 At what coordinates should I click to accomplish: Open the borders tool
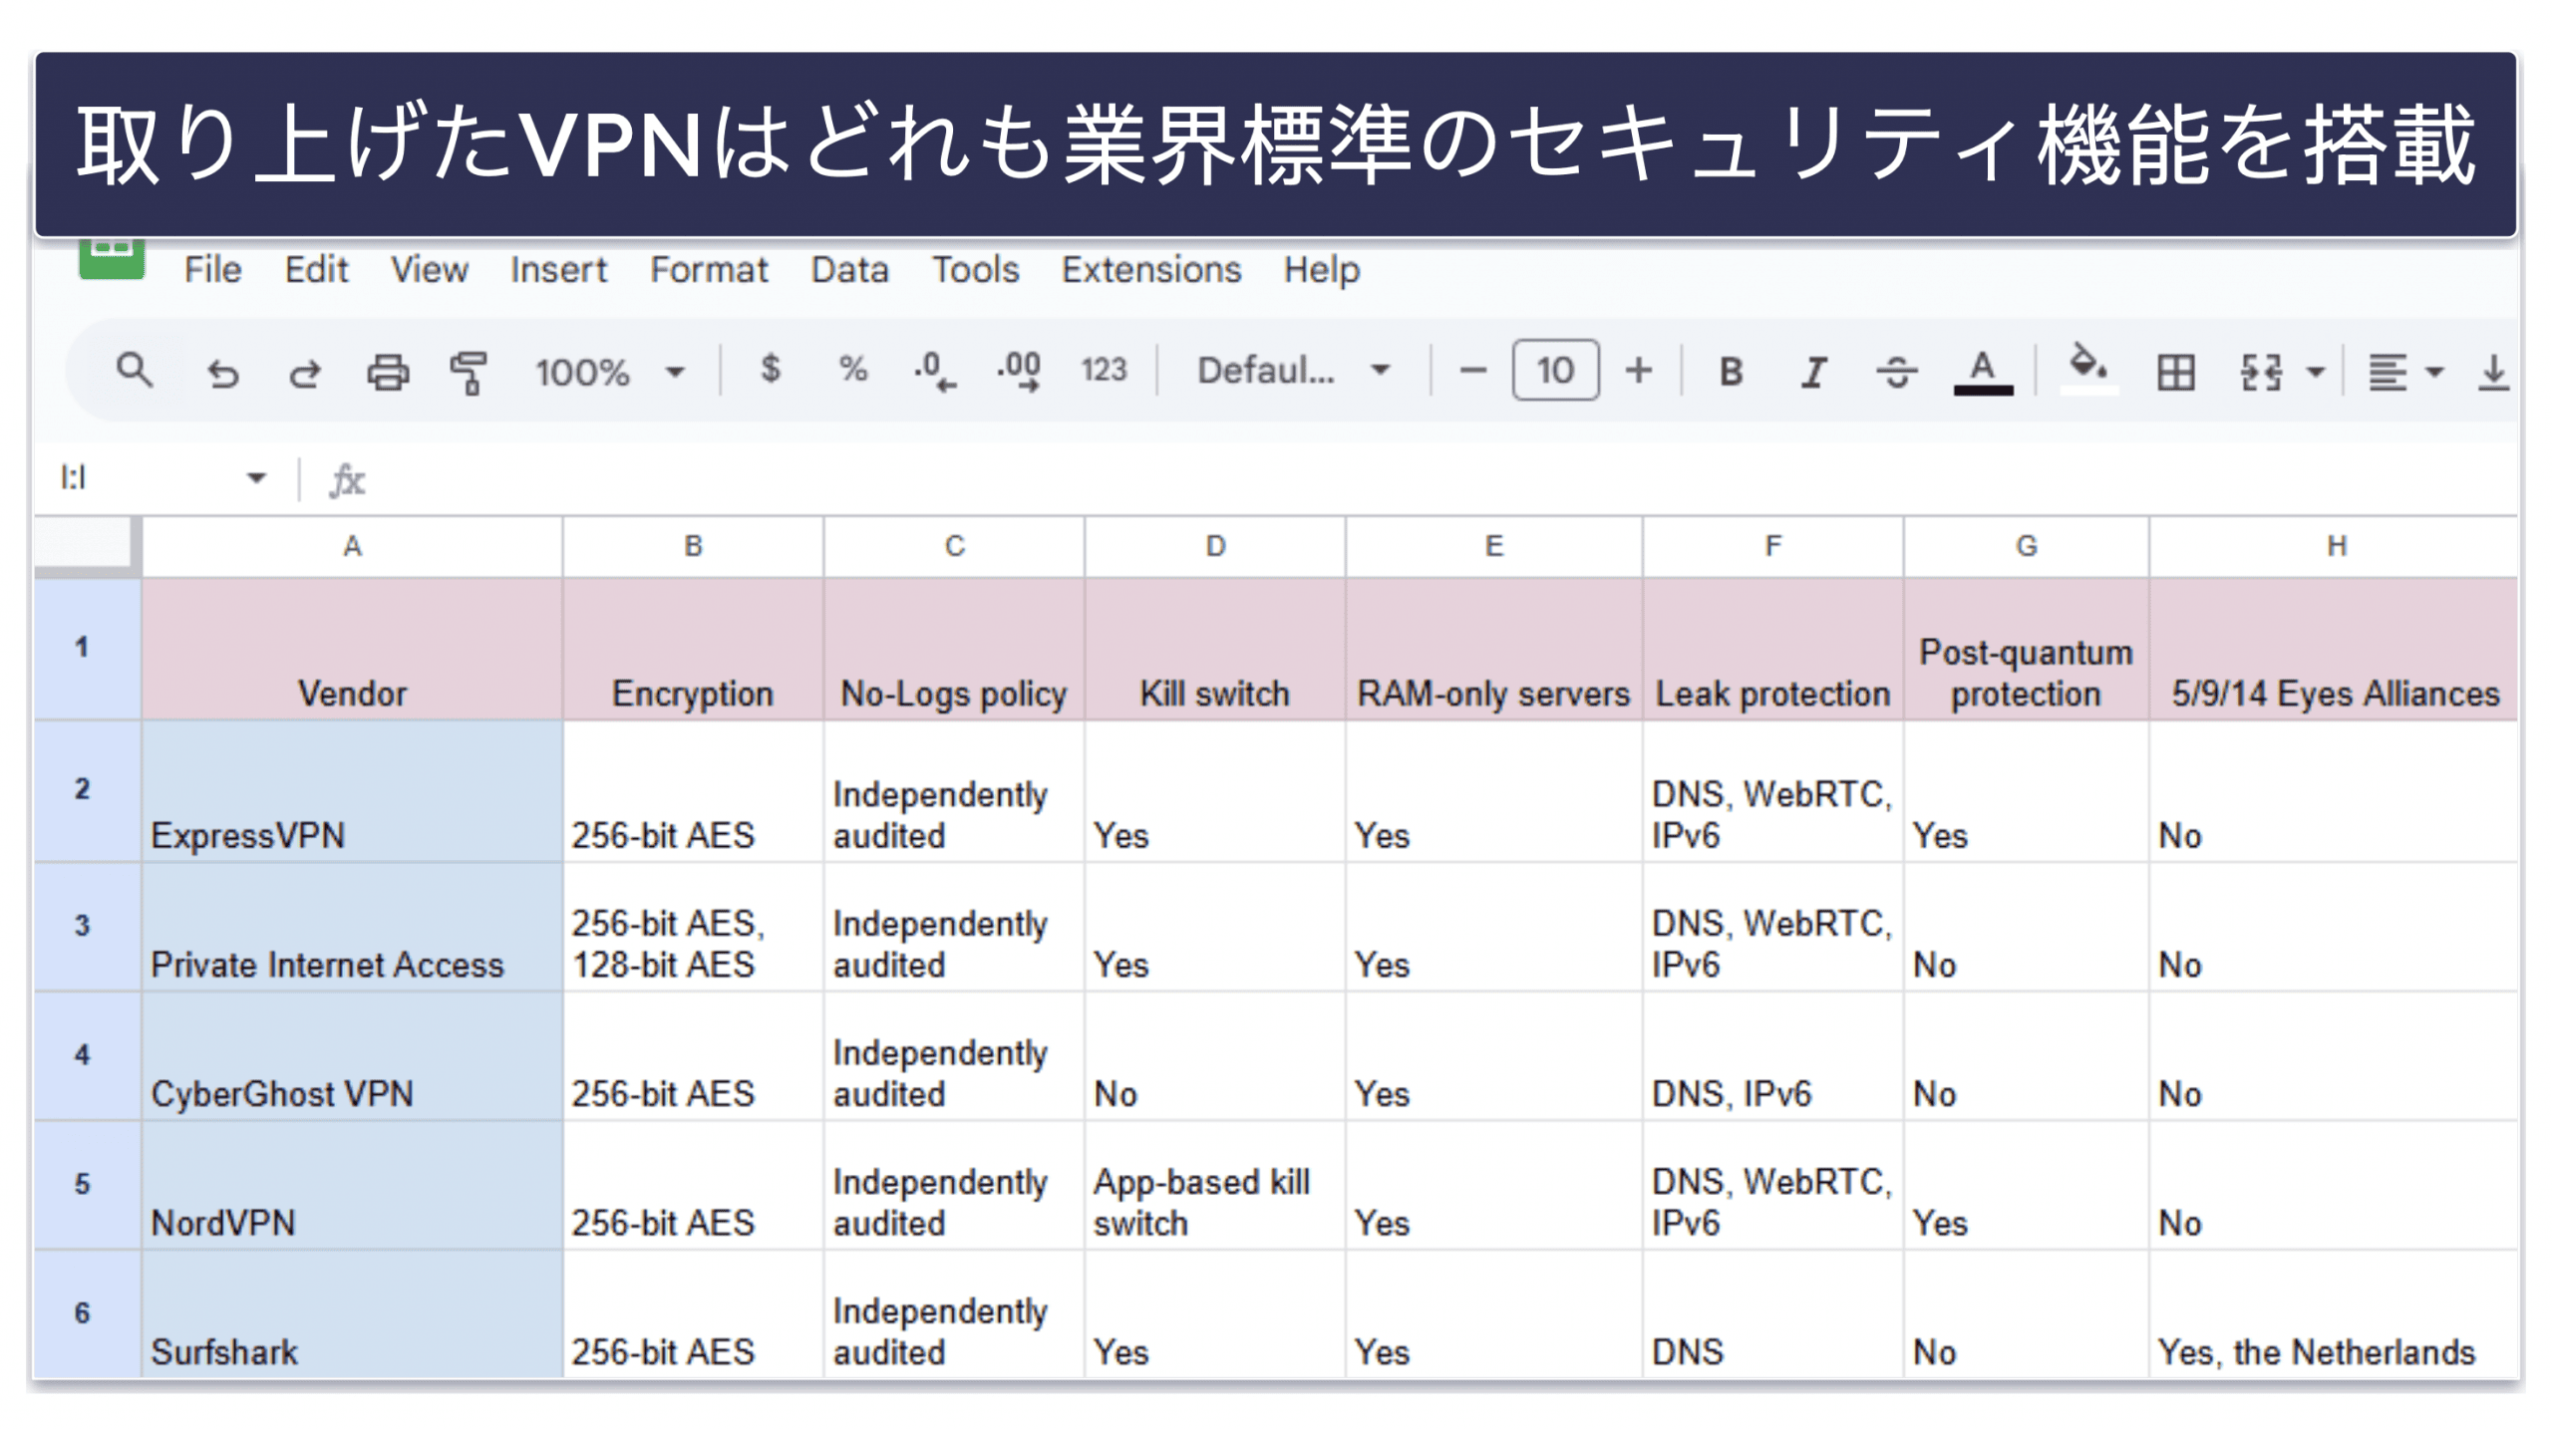tap(2175, 372)
